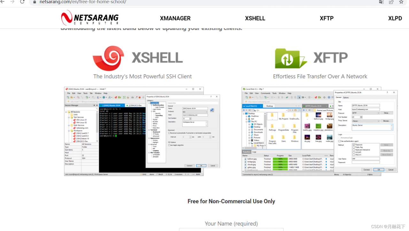The image size is (409, 231).
Task: Bookmark this page with the star icon
Action: 401,2
